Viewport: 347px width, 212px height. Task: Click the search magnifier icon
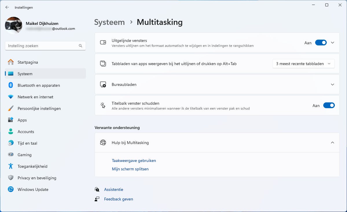(x=80, y=46)
